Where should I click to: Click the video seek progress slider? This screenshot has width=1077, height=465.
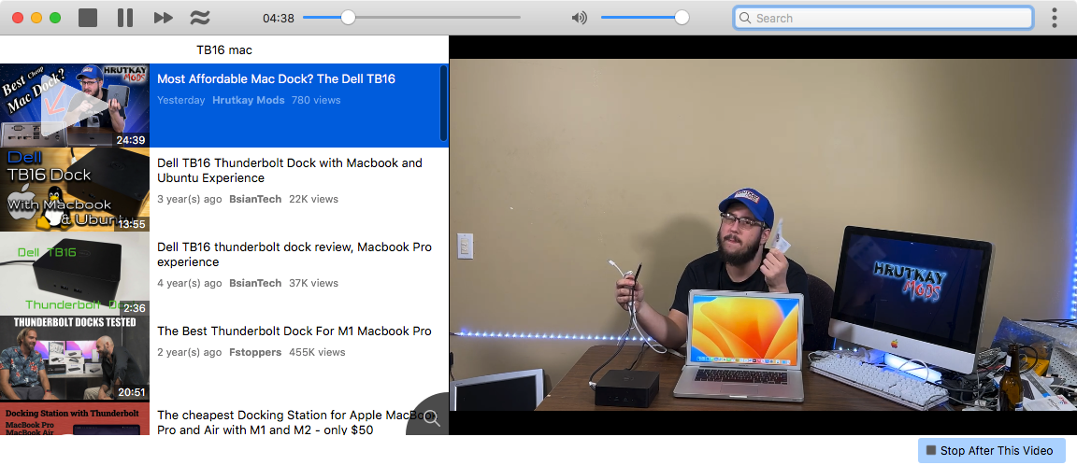pyautogui.click(x=411, y=18)
